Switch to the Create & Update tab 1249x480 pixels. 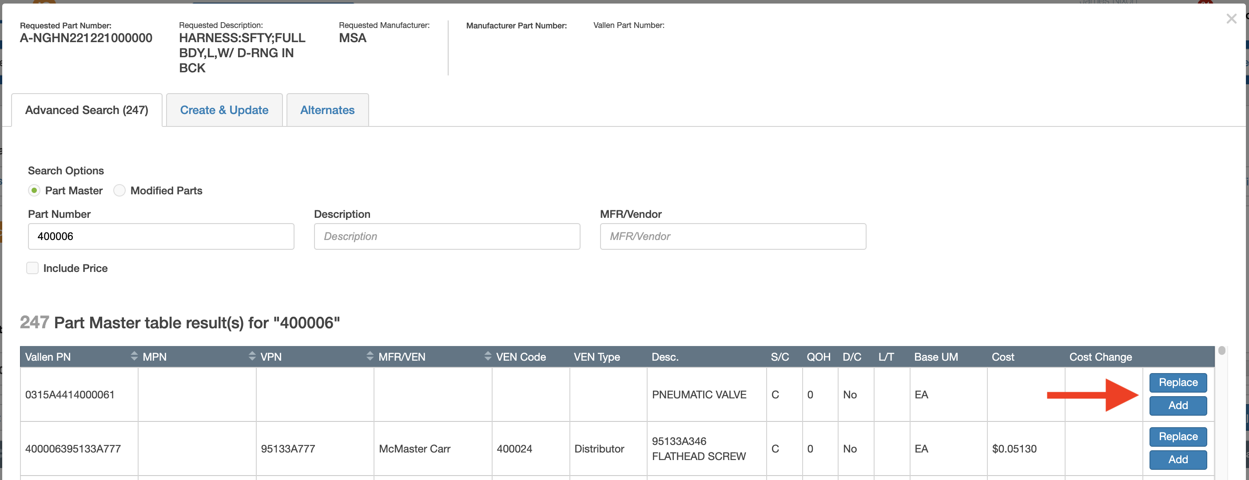(x=223, y=110)
